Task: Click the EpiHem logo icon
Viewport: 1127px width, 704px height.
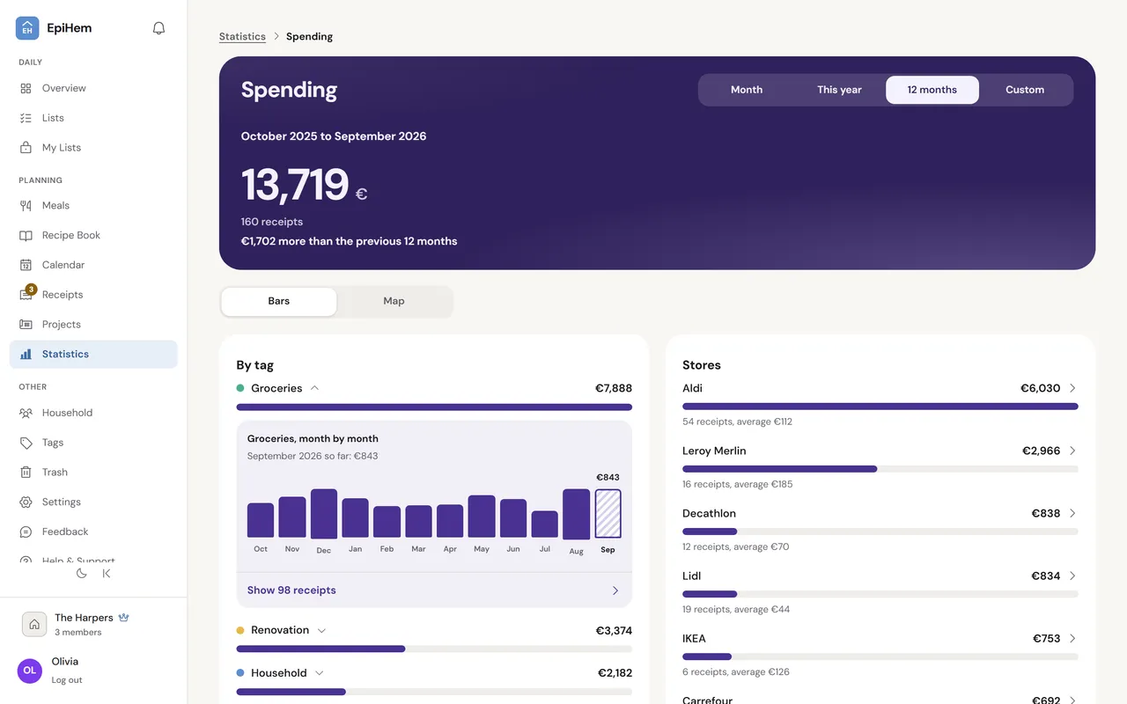Action: (x=27, y=28)
